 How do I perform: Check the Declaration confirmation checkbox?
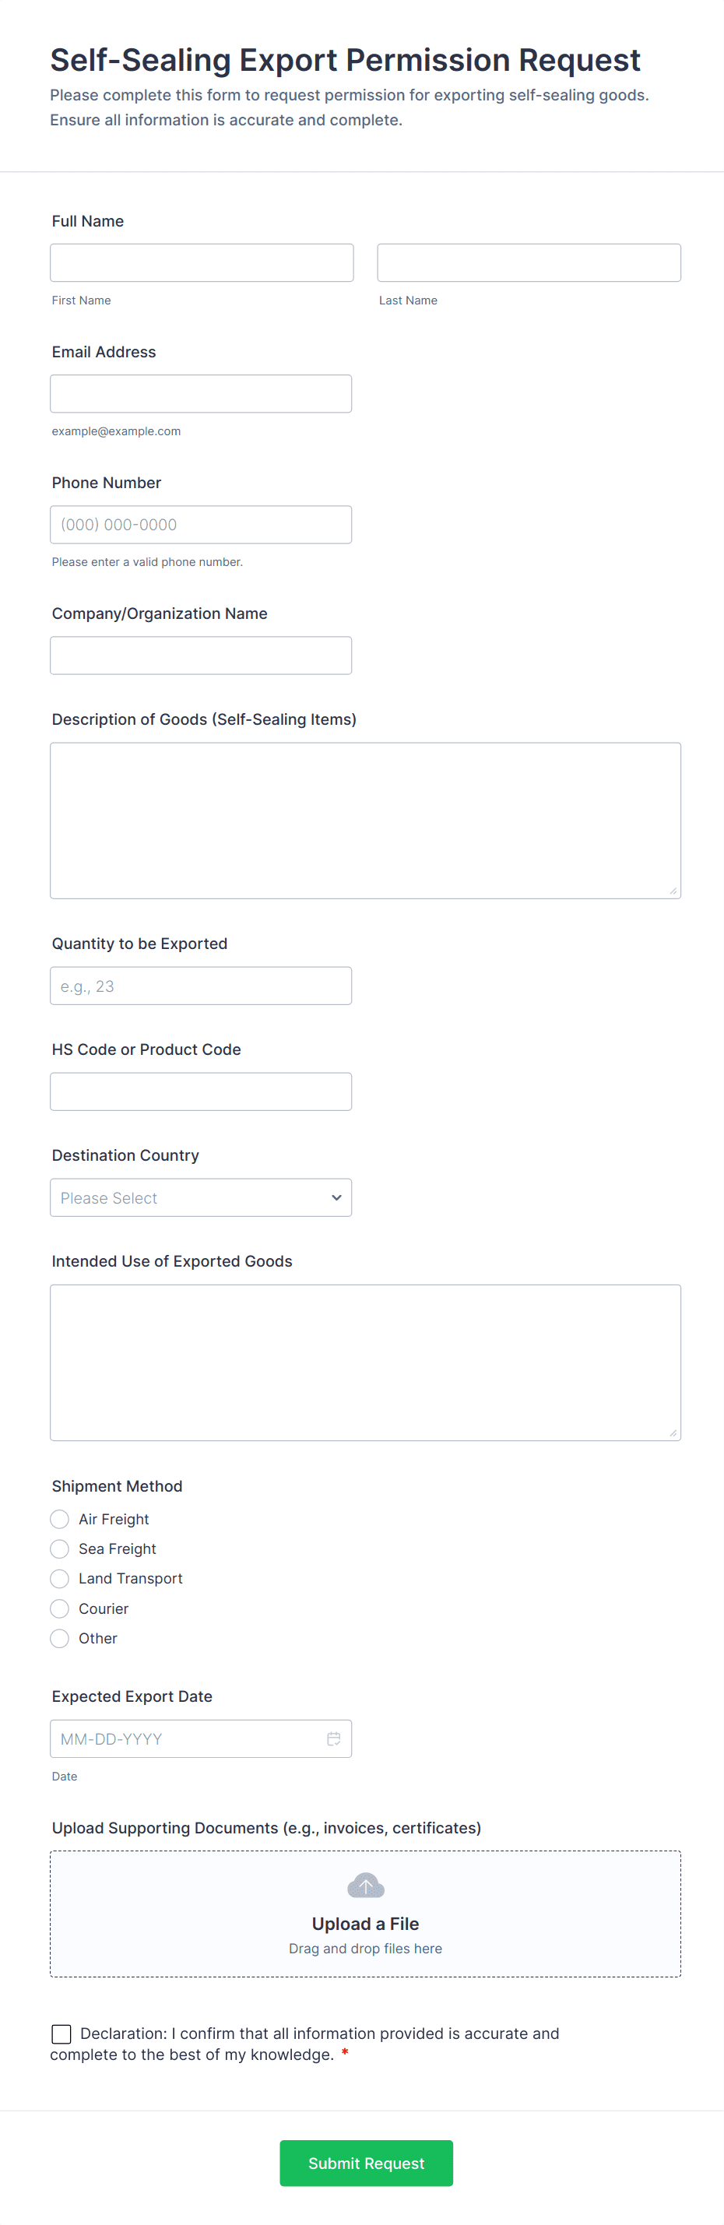pos(62,2033)
